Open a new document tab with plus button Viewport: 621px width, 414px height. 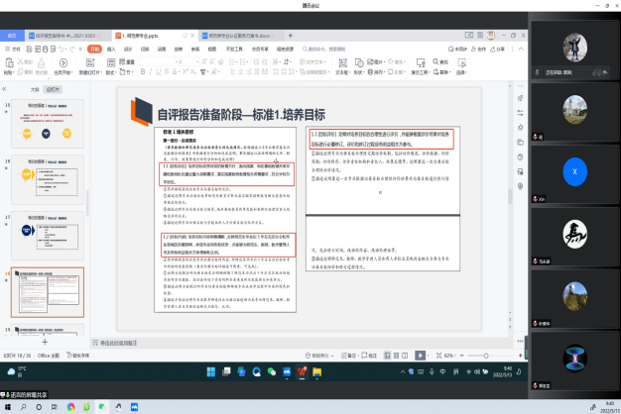point(291,36)
